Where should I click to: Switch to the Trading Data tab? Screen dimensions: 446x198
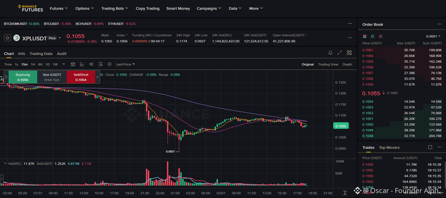tap(41, 54)
